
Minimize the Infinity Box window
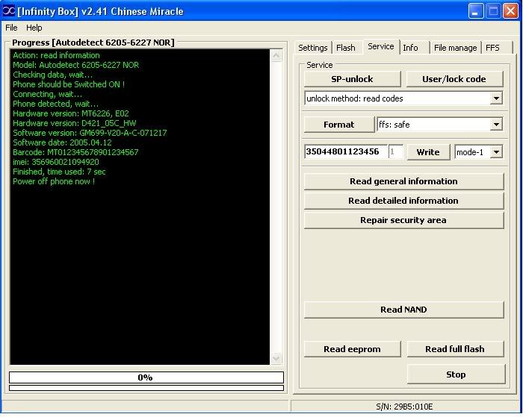(476, 11)
